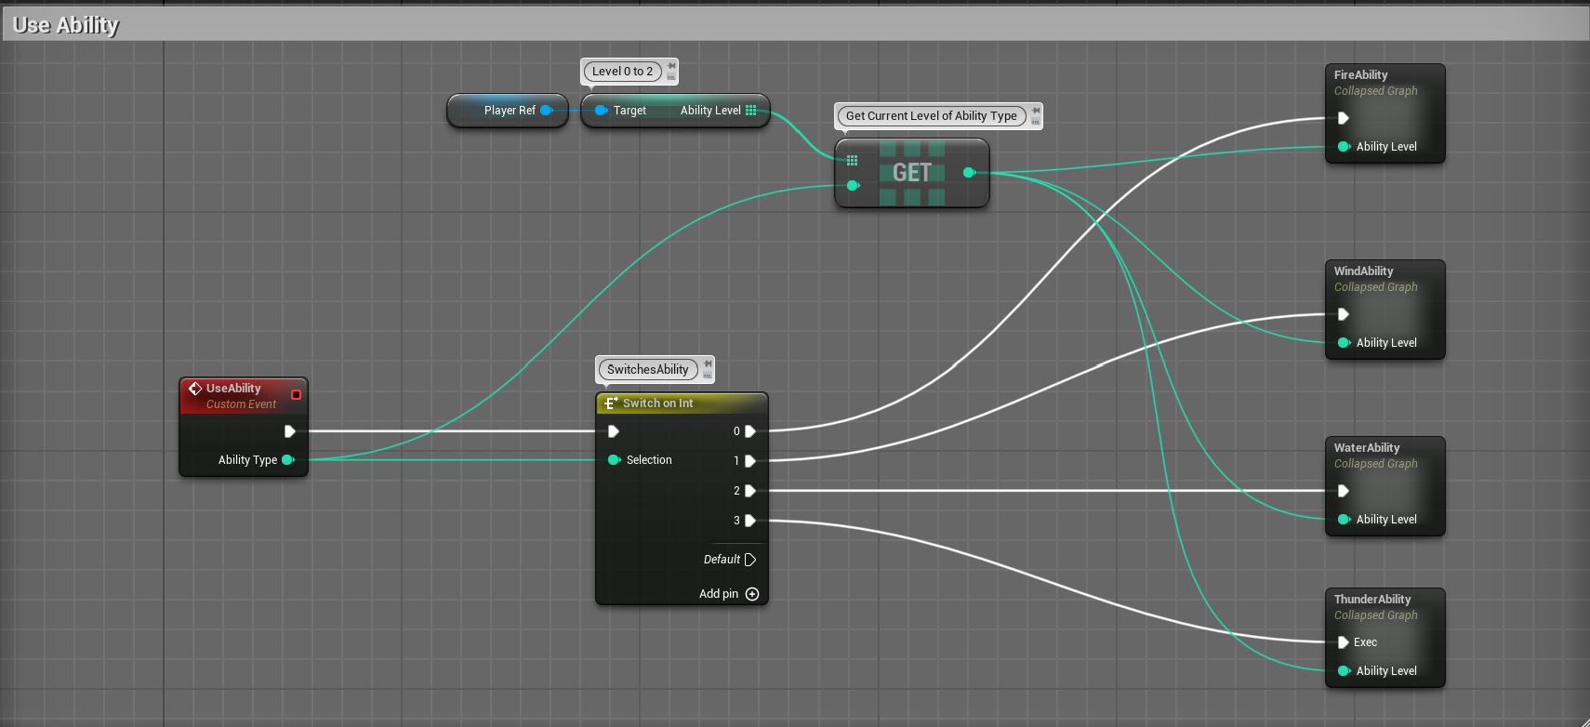Image resolution: width=1590 pixels, height=727 pixels.
Task: Select the WaterAbility collapsed graph title
Action: coord(1366,448)
